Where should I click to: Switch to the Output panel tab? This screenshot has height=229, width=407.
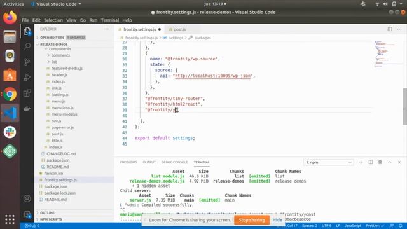(x=149, y=162)
